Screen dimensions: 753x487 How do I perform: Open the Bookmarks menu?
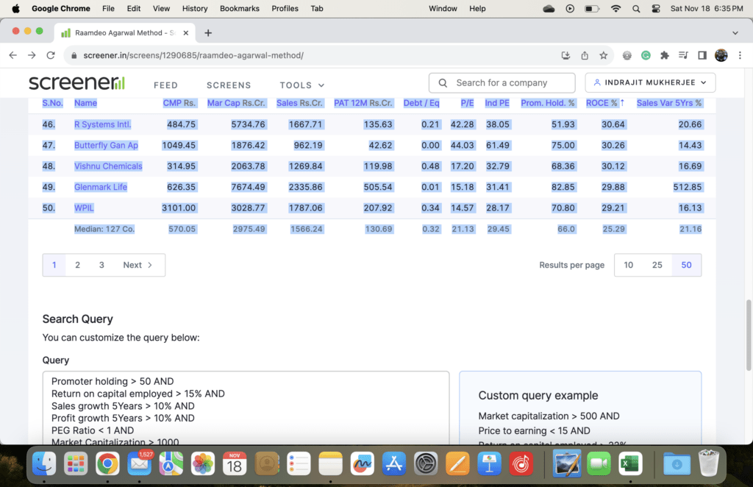point(240,9)
